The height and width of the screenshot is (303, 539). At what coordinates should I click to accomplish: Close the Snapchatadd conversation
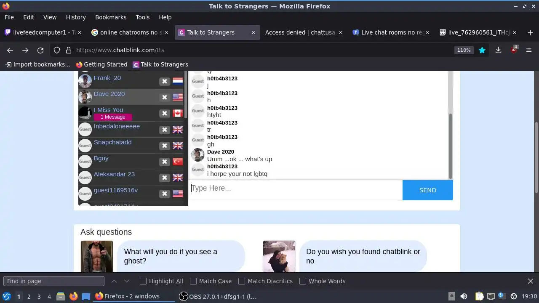165,146
